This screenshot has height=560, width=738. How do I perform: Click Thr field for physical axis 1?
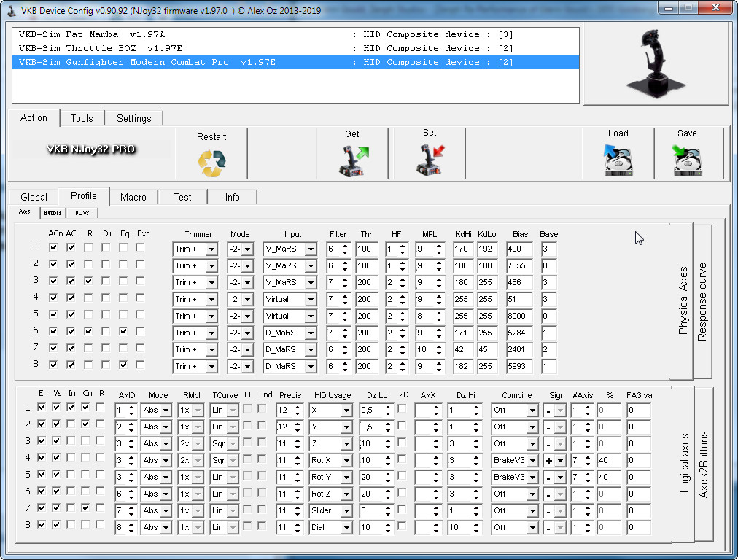366,249
